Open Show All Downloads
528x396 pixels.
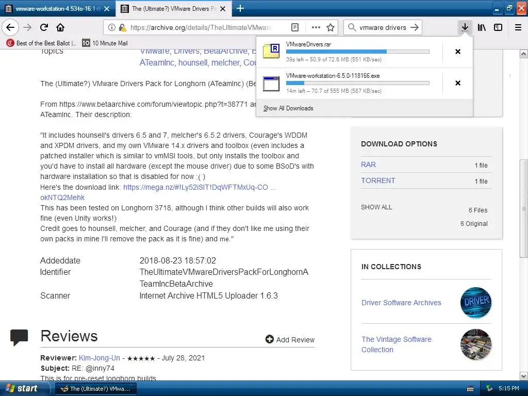pos(288,108)
